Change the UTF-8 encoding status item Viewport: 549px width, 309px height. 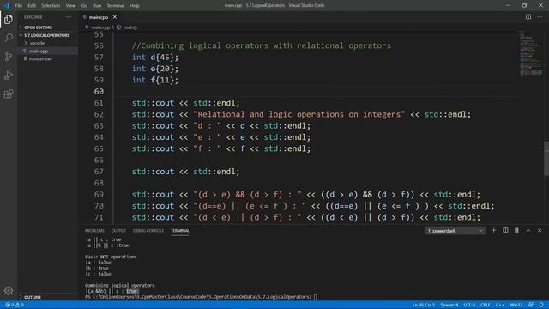469,305
